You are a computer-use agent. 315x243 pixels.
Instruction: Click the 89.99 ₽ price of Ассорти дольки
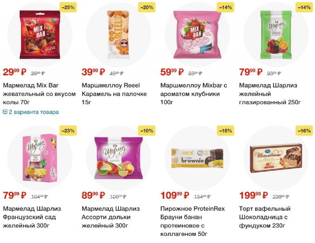[93, 195]
